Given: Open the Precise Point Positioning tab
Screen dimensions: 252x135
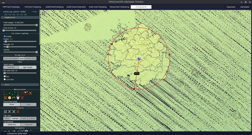Looking at the screenshot, I should tap(119, 7).
